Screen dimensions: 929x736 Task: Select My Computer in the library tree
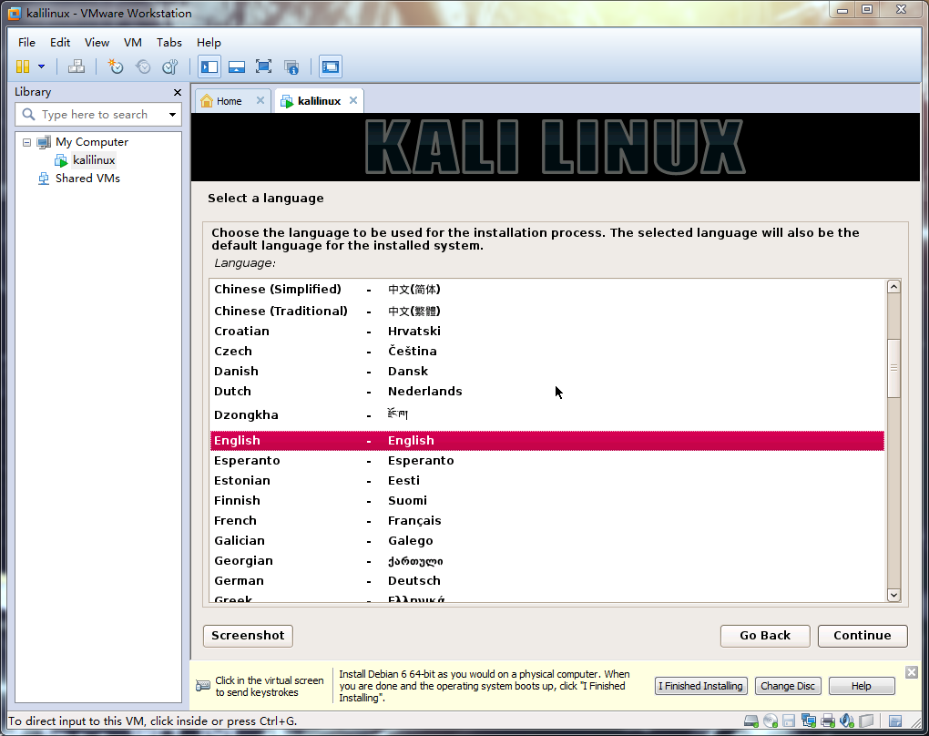pyautogui.click(x=92, y=142)
